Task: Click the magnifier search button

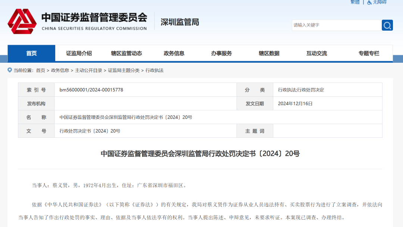Action: [387, 25]
